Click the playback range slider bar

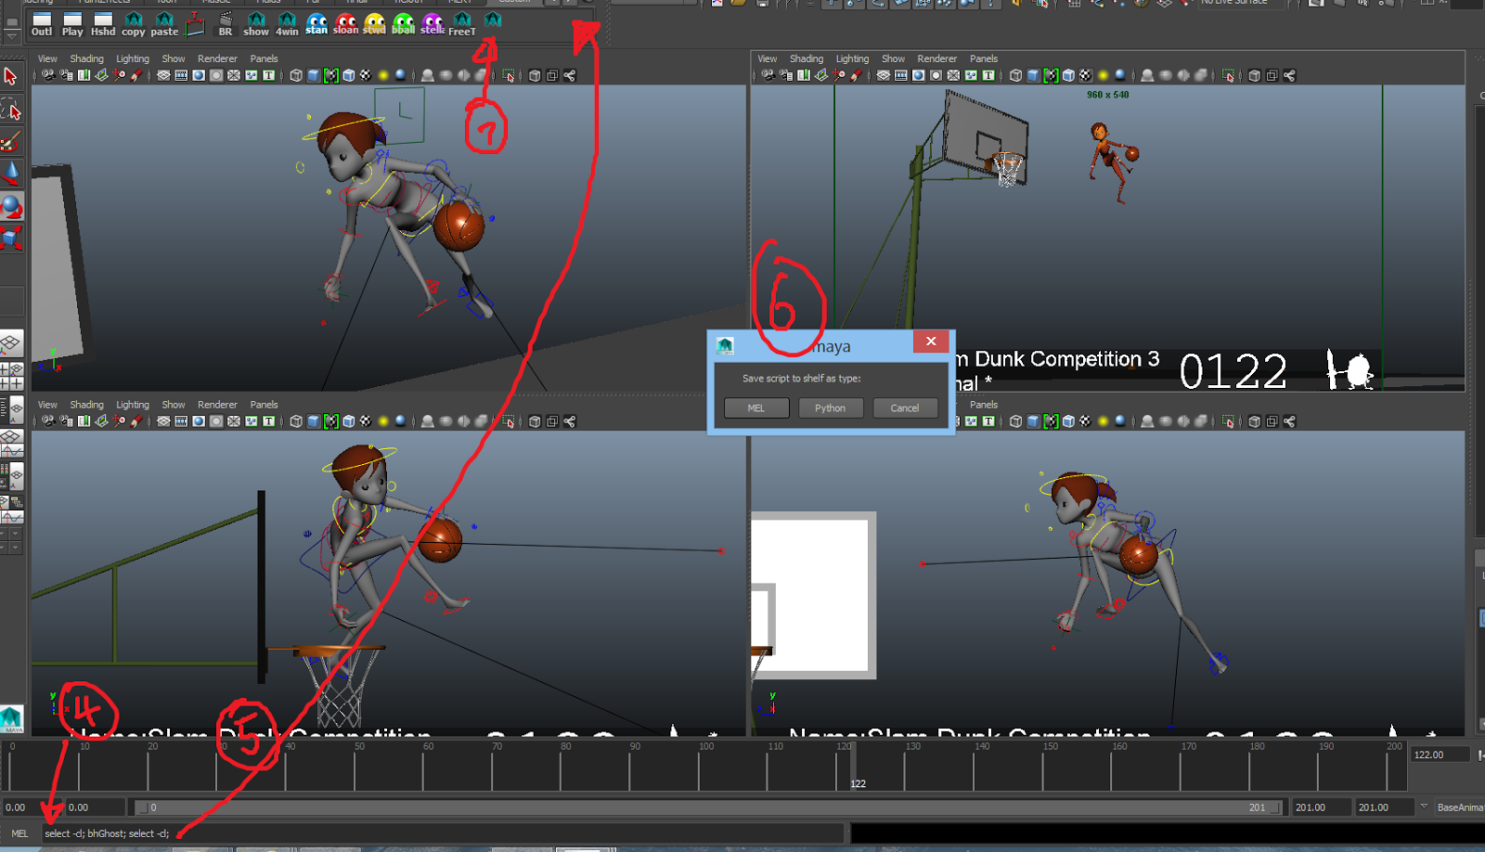[710, 807]
